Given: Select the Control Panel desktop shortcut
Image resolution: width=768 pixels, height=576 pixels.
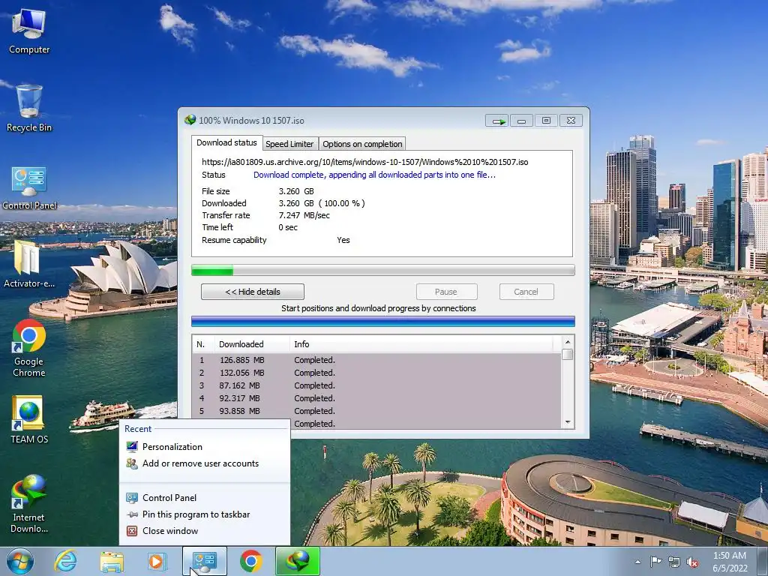Looking at the screenshot, I should [29, 188].
